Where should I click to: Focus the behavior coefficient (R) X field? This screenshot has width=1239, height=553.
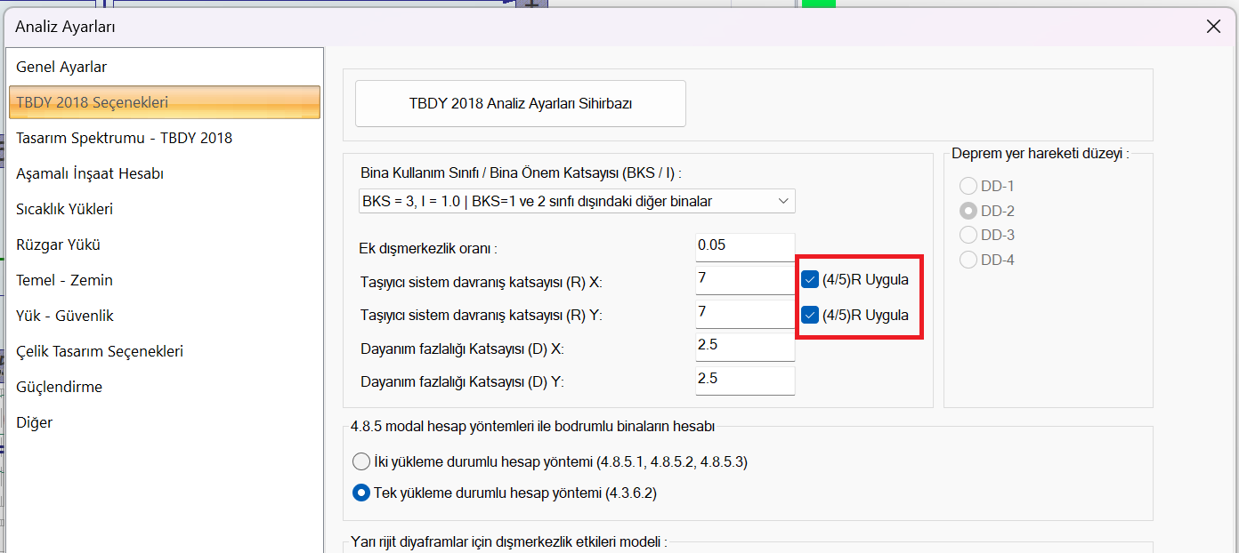tap(744, 279)
